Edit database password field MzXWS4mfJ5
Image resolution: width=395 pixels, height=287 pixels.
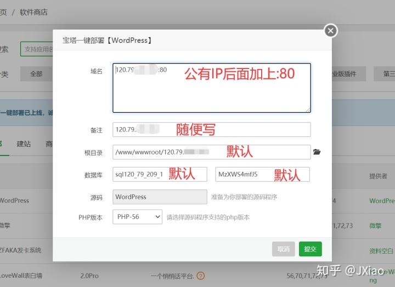tap(262, 174)
